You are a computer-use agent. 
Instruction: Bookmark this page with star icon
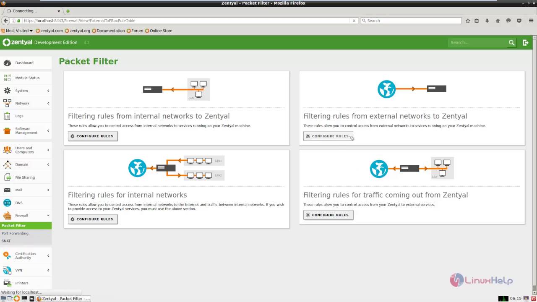[x=468, y=21]
